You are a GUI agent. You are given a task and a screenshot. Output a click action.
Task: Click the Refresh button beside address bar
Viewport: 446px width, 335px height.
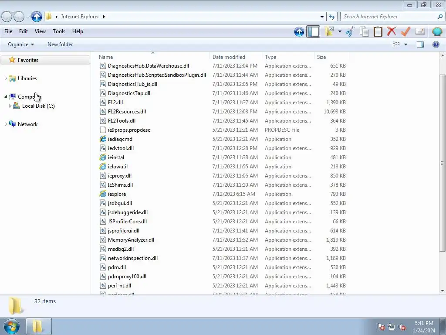pyautogui.click(x=331, y=17)
